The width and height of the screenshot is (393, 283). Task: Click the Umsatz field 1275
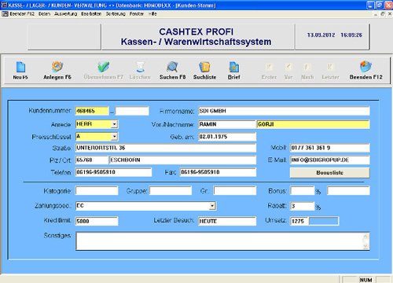299,221
